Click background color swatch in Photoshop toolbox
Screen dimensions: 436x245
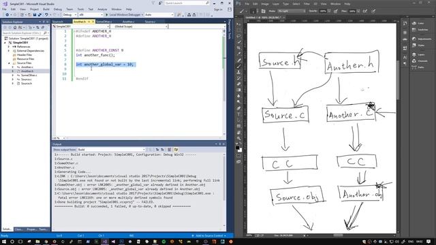coord(240,150)
